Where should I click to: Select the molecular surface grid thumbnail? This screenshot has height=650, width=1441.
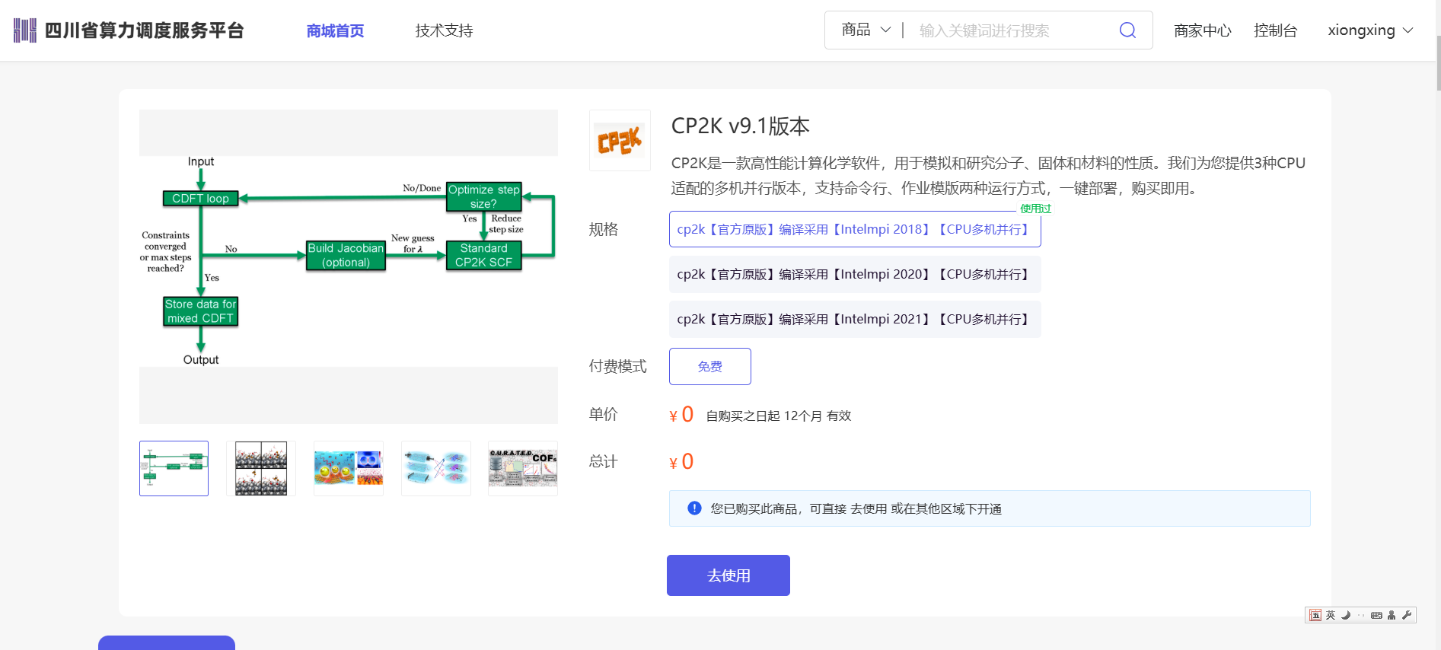(x=261, y=468)
